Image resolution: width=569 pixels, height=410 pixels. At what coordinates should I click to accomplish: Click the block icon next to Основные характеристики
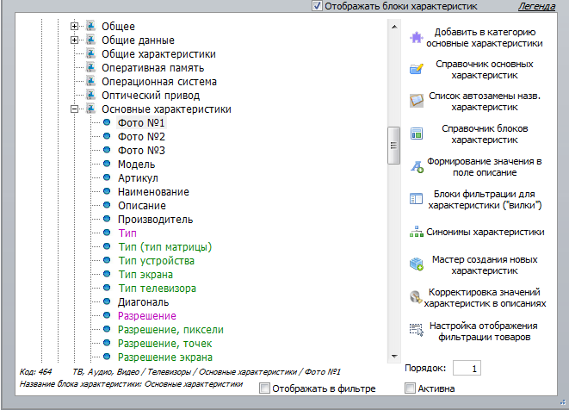pos(90,109)
